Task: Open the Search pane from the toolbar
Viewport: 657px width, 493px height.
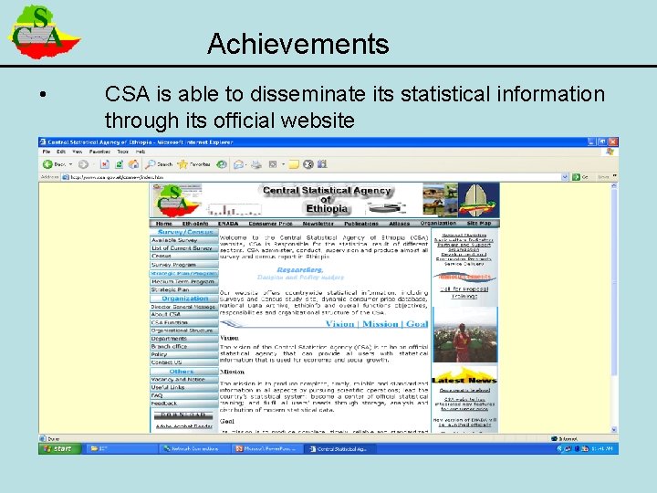Action: pyautogui.click(x=159, y=164)
